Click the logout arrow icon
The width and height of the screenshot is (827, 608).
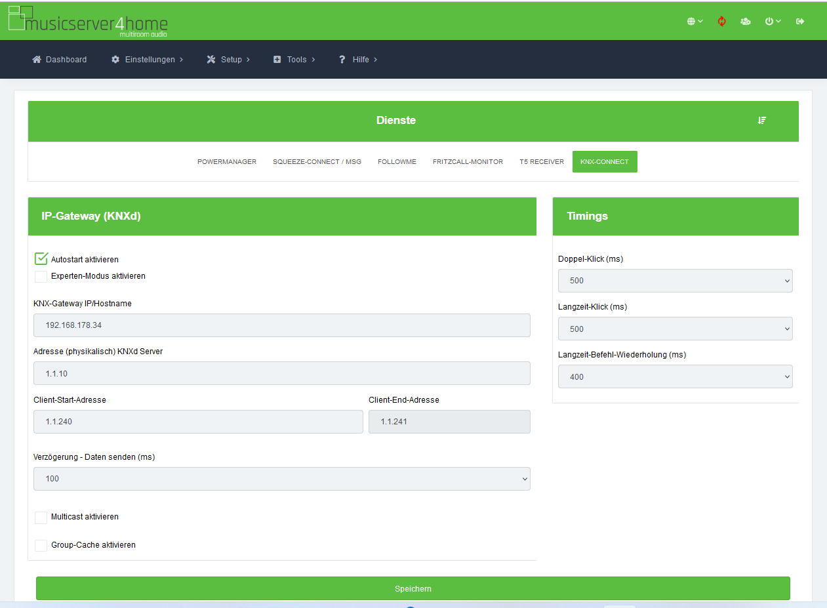pyautogui.click(x=800, y=22)
